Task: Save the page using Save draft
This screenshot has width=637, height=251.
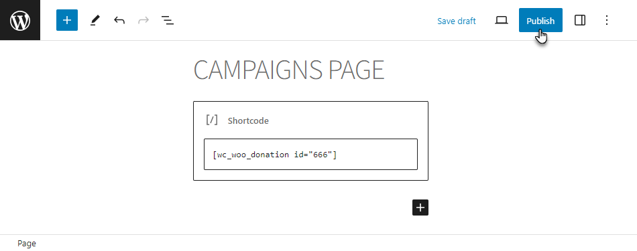Action: click(x=456, y=21)
